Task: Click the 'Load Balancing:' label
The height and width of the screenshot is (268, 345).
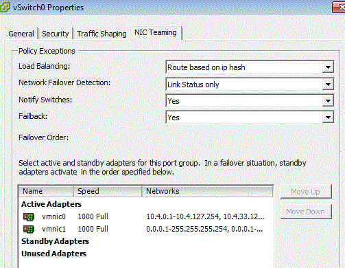Action: click(44, 66)
